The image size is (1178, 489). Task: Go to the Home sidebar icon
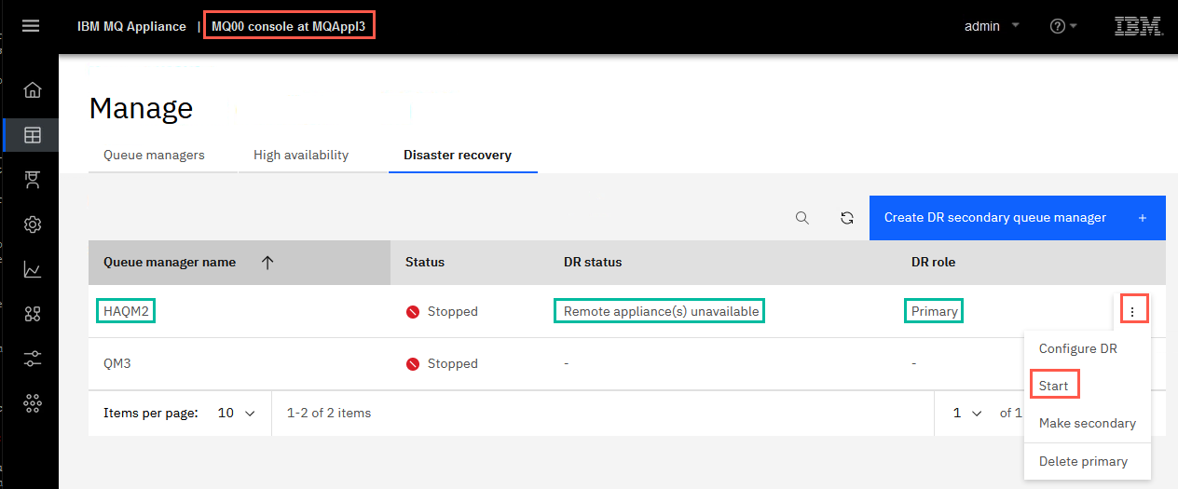click(x=33, y=90)
